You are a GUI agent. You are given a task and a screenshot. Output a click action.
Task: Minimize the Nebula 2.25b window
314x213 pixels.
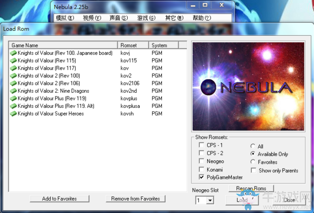[x=193, y=5]
